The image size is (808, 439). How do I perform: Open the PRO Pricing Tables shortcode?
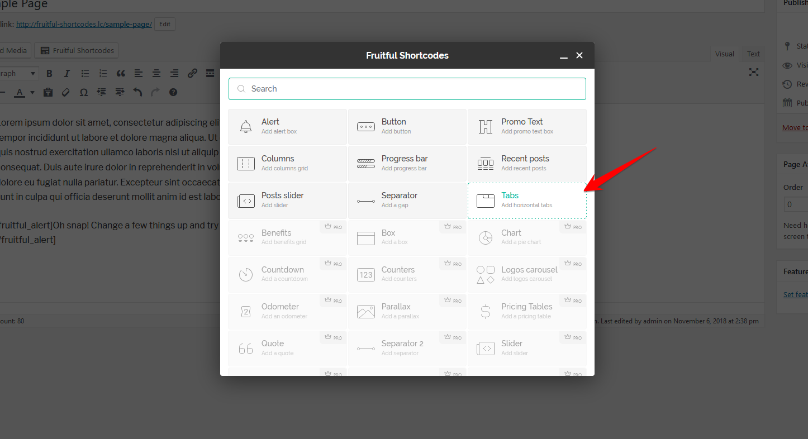click(527, 312)
